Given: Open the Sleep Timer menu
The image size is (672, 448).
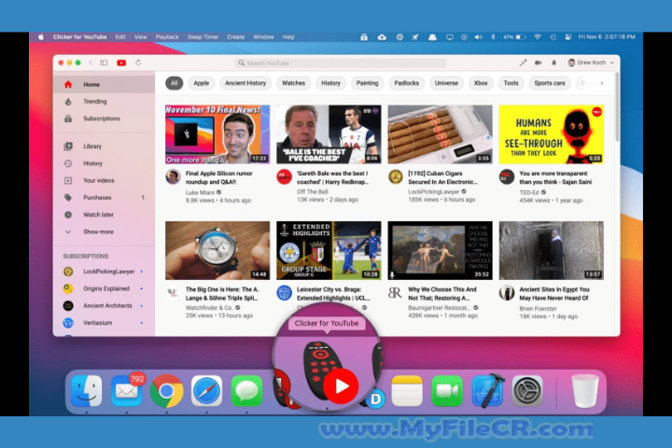Looking at the screenshot, I should 203,37.
